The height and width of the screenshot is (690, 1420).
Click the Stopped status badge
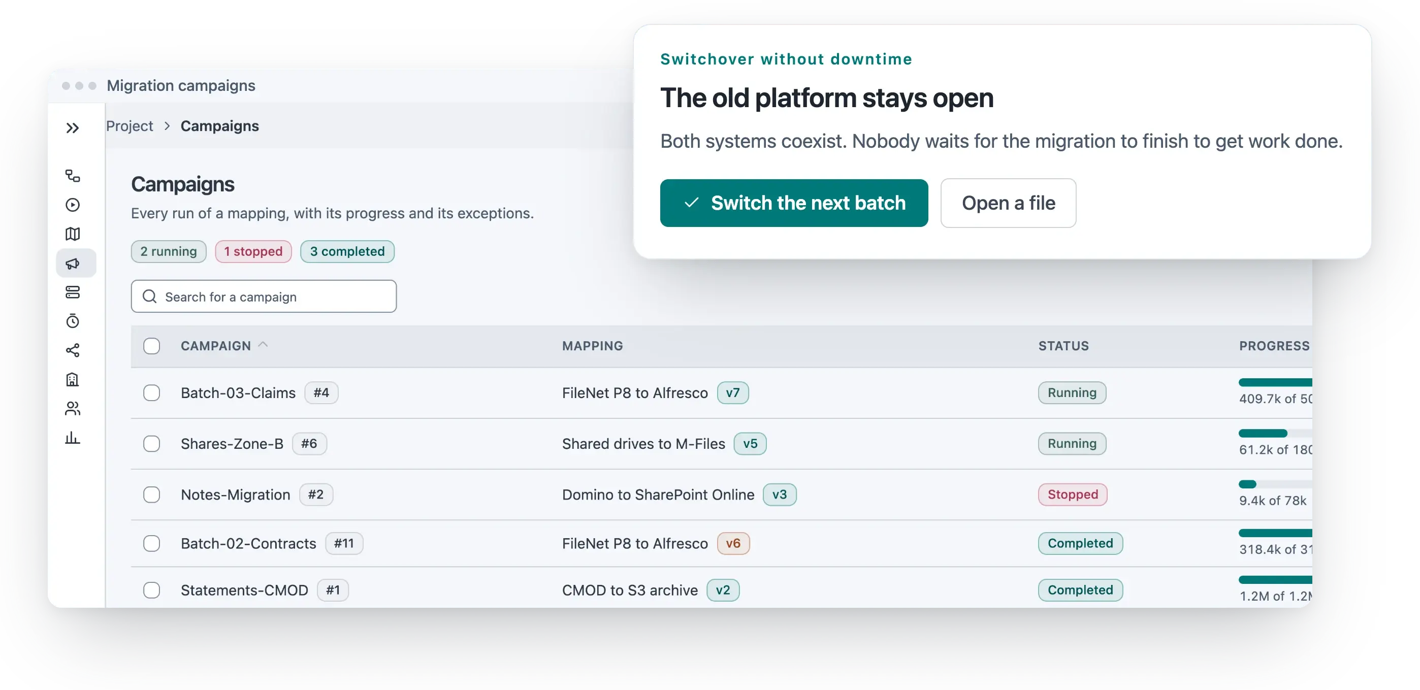pyautogui.click(x=1073, y=495)
